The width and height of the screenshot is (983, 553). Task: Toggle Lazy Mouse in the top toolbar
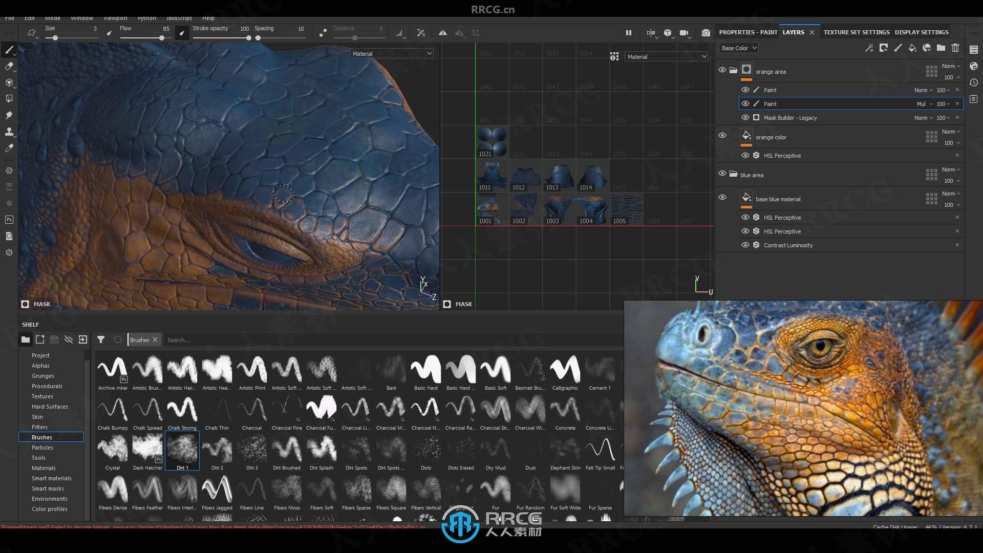tap(323, 33)
